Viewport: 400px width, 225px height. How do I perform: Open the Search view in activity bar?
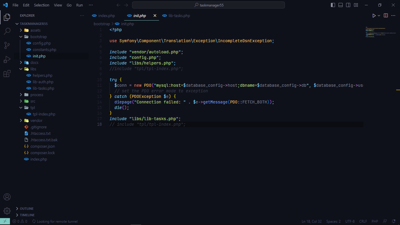(7, 31)
